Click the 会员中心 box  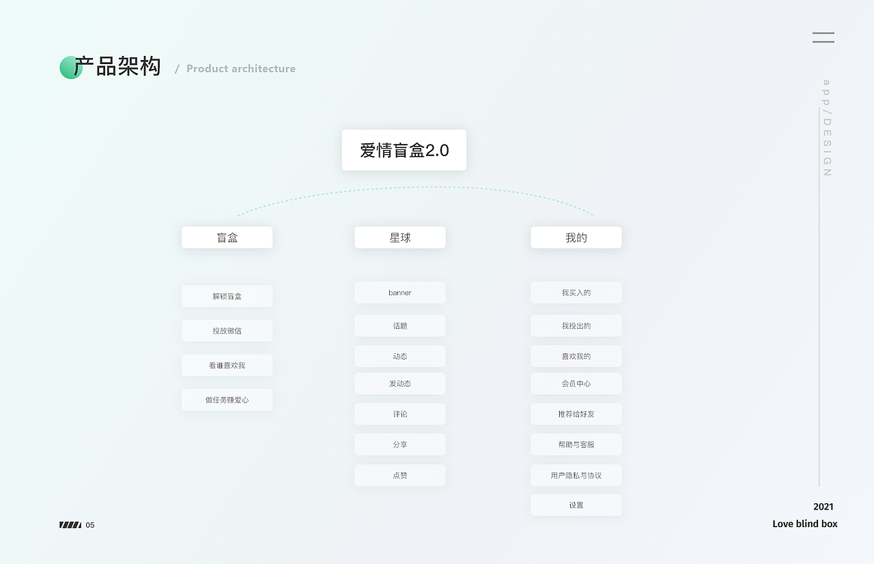(576, 383)
